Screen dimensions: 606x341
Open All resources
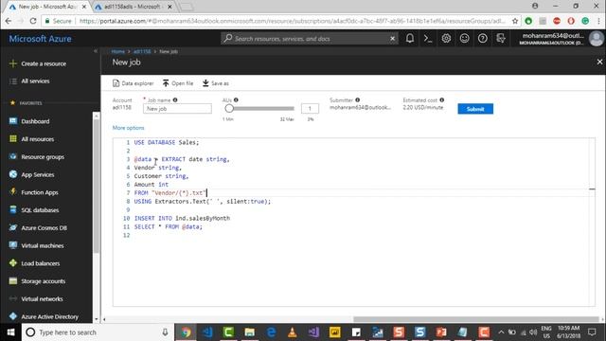pyautogui.click(x=31, y=139)
